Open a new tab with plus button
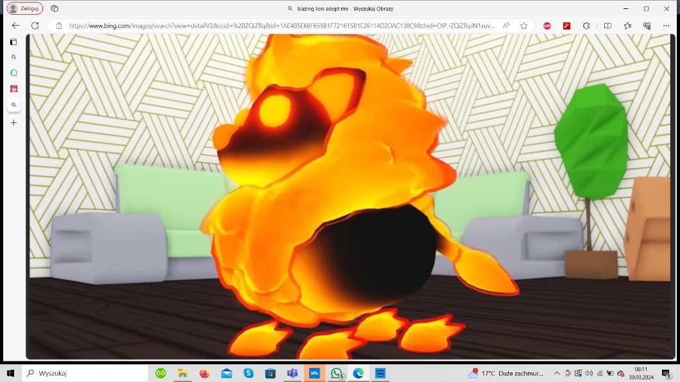Image resolution: width=680 pixels, height=382 pixels. (x=13, y=122)
